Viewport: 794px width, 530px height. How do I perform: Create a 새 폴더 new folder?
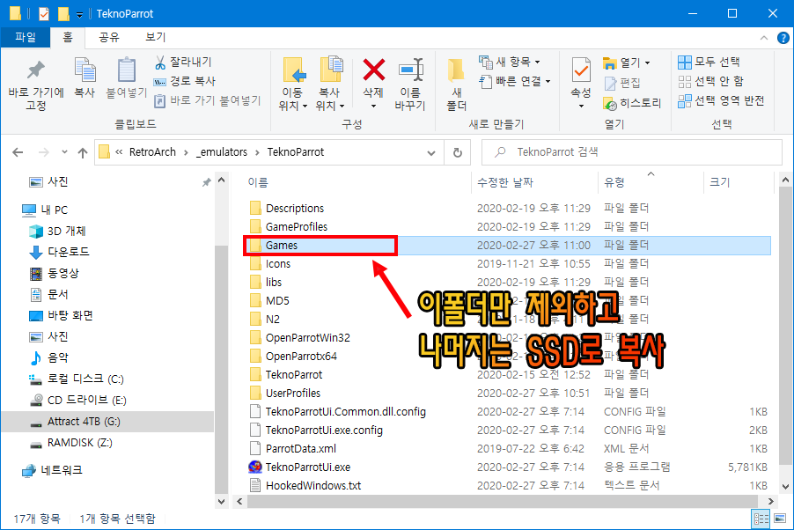(x=456, y=85)
